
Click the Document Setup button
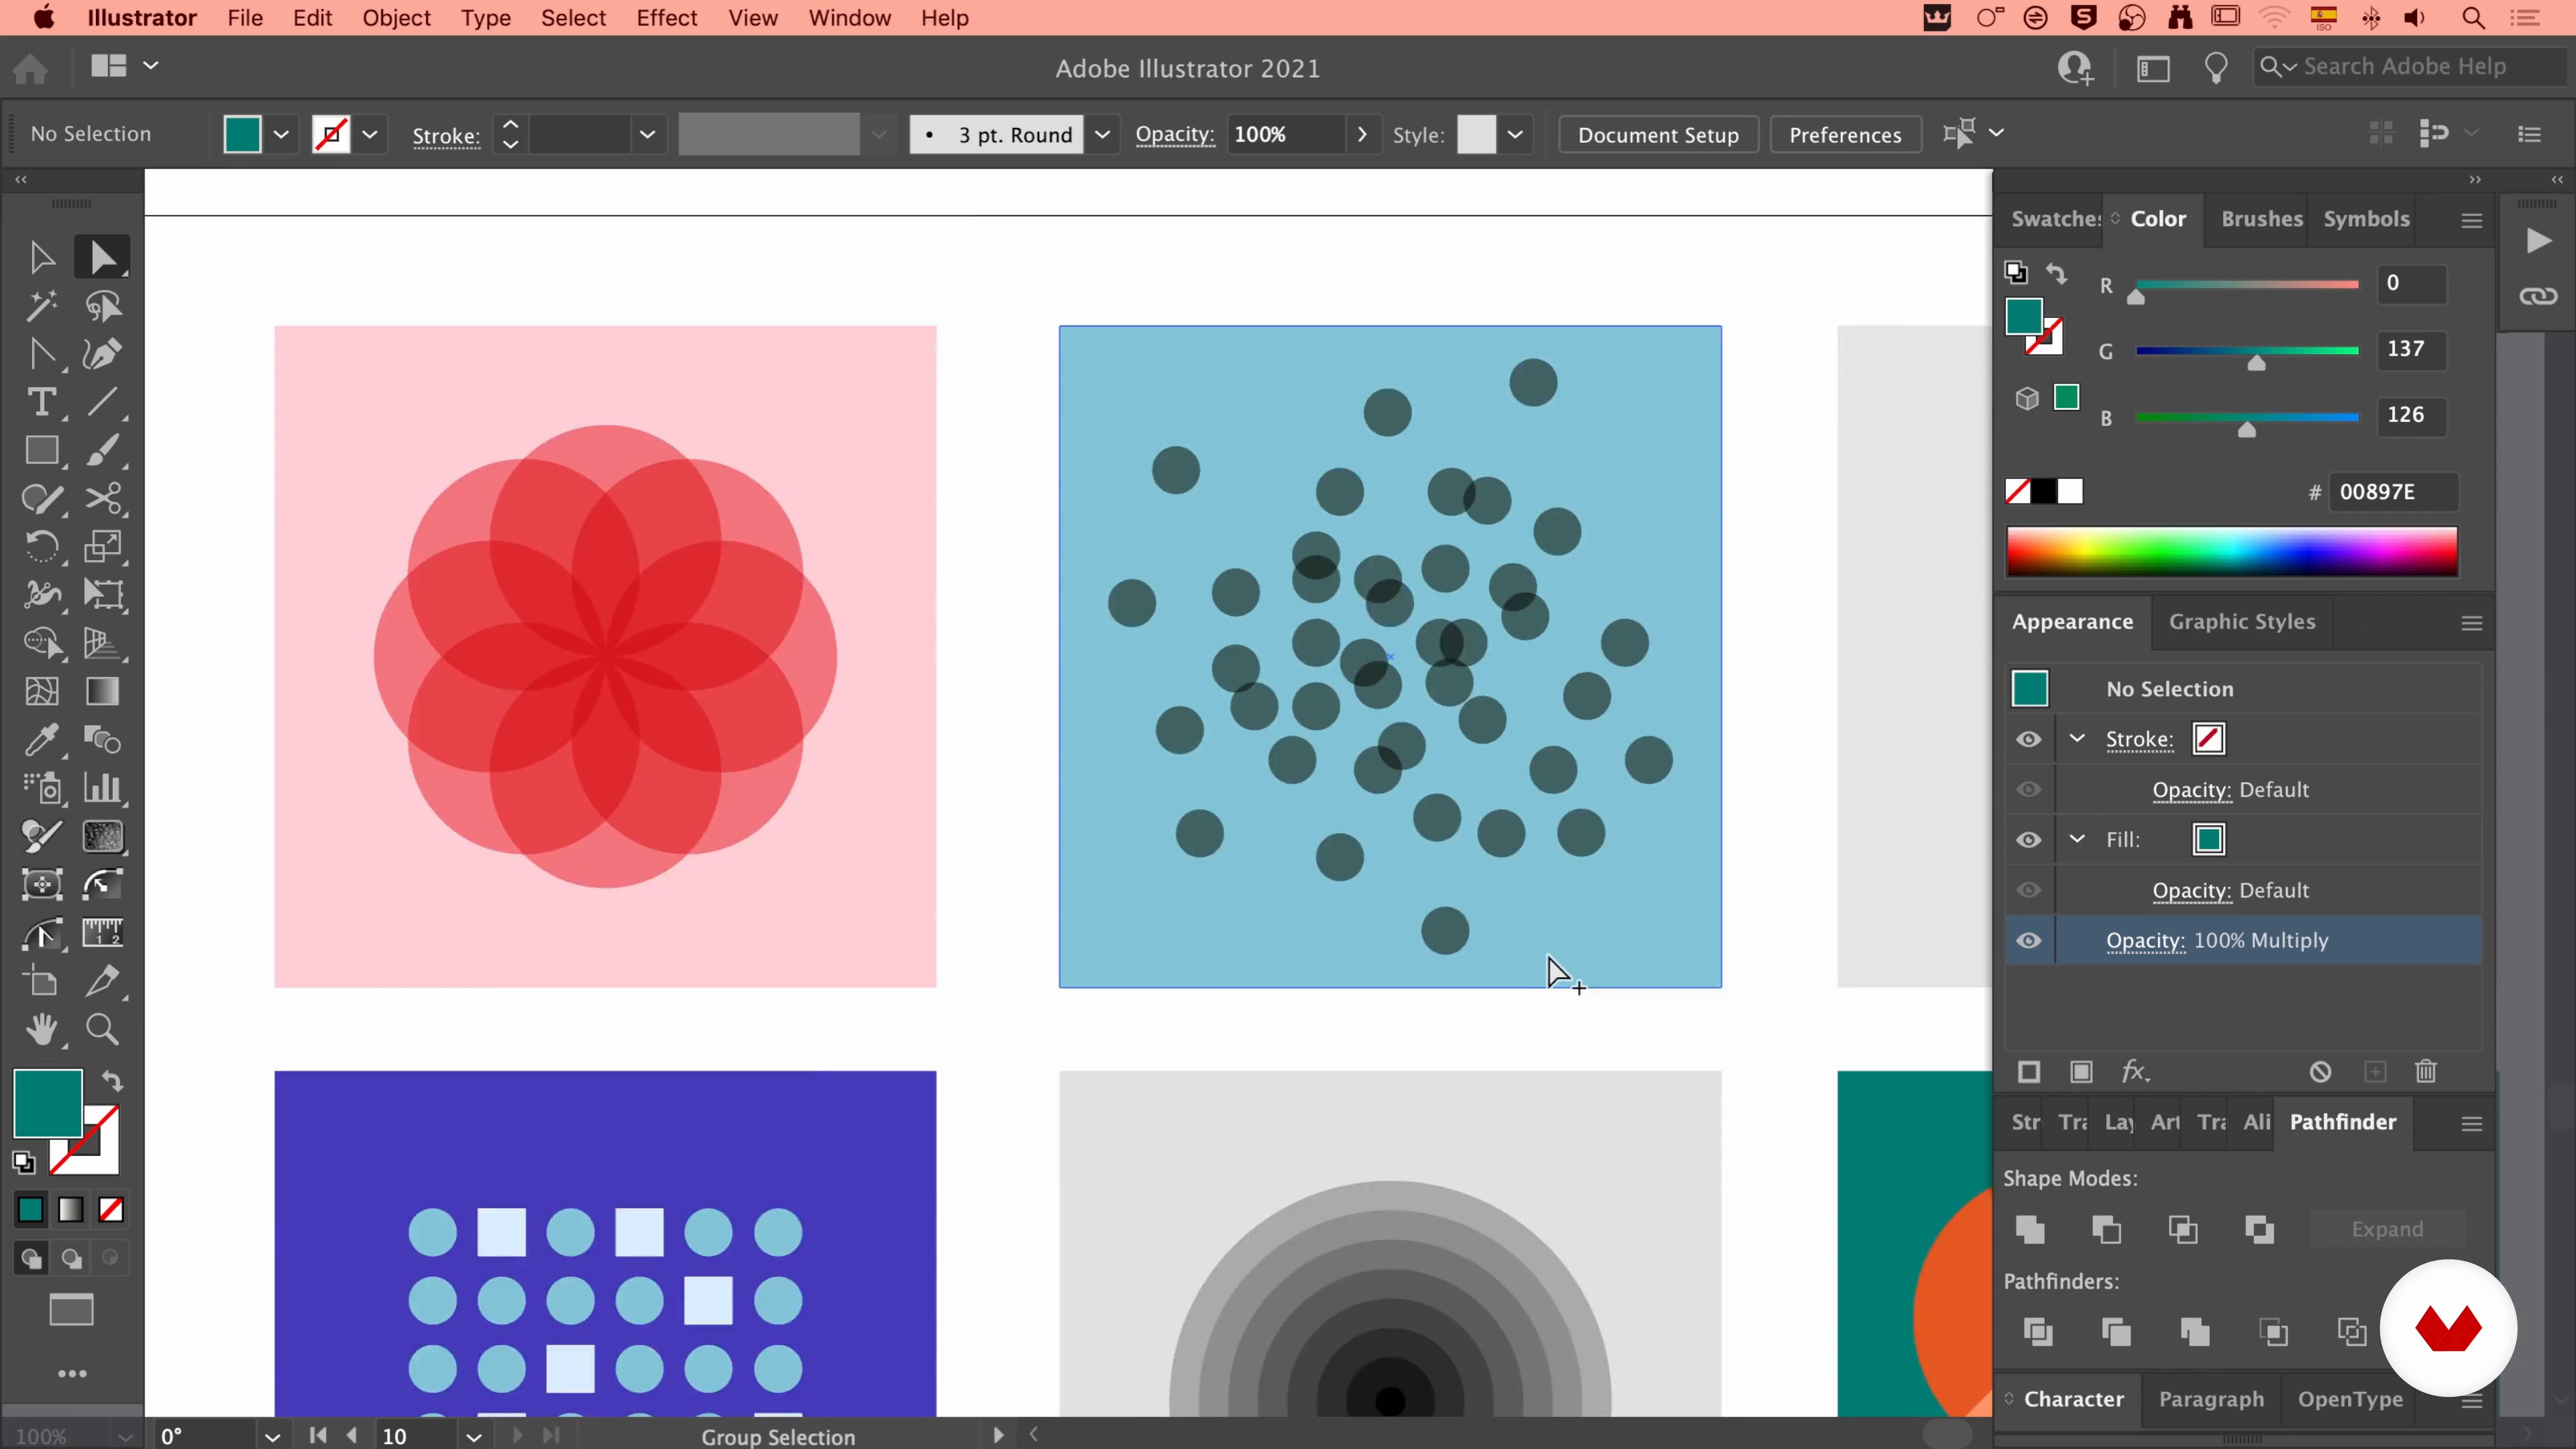tap(1658, 134)
